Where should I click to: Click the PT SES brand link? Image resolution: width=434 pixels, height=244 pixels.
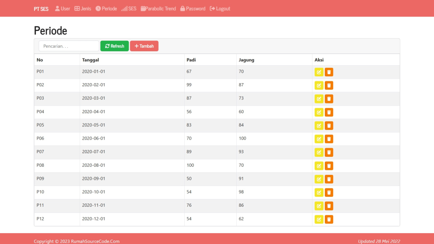[41, 9]
